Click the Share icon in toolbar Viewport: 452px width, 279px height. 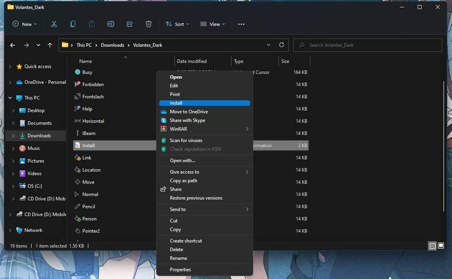pos(130,24)
